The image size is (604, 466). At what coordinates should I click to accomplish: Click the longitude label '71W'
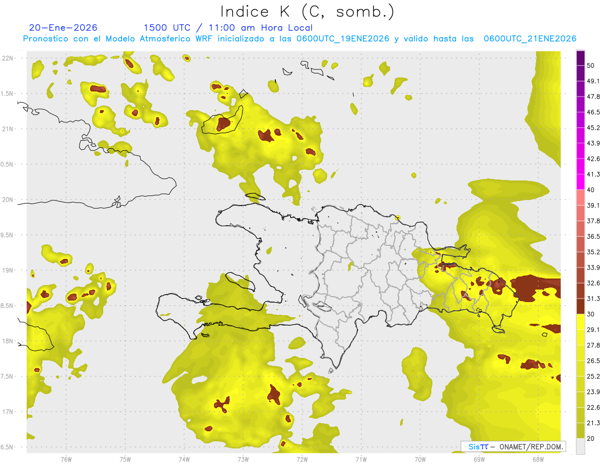point(361,459)
